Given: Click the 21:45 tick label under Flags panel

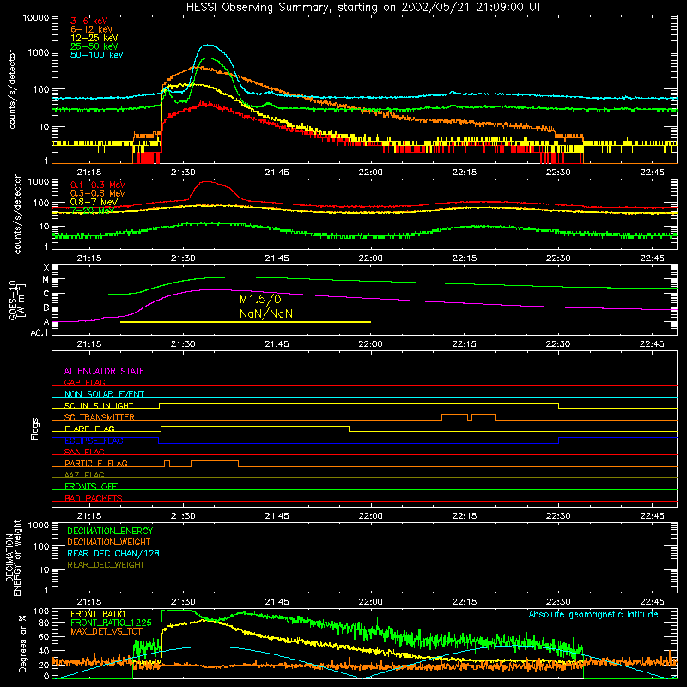Looking at the screenshot, I should click(x=277, y=516).
